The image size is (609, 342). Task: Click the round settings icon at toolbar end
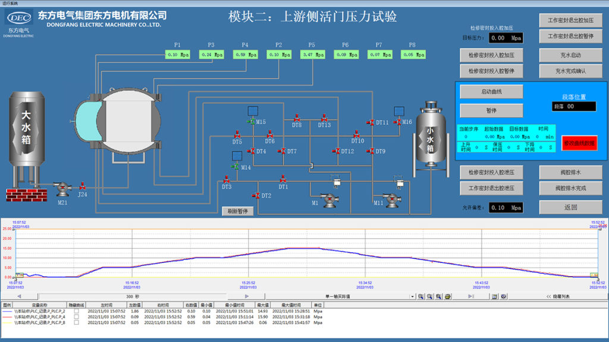pyautogui.click(x=503, y=296)
